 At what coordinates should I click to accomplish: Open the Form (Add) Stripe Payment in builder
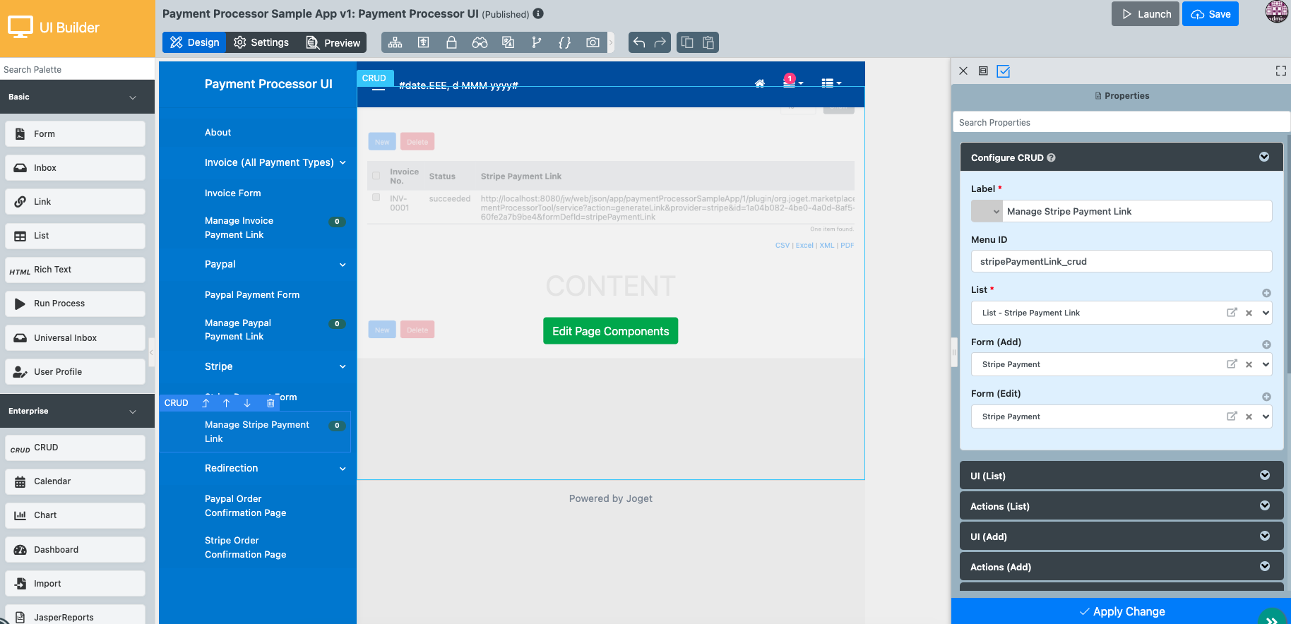point(1232,364)
